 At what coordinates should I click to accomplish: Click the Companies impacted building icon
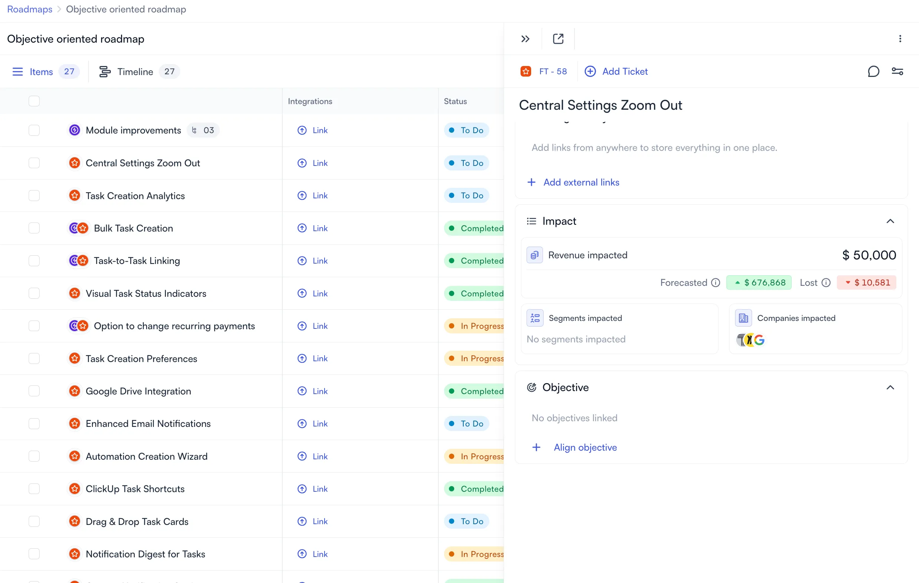743,318
